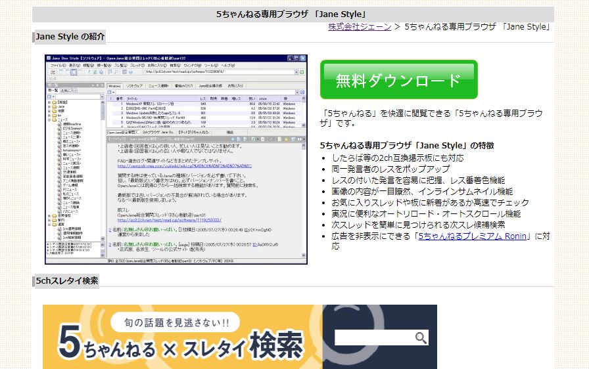Click the bullet 同一発言者のレスをポップアップ

[x=390, y=169]
